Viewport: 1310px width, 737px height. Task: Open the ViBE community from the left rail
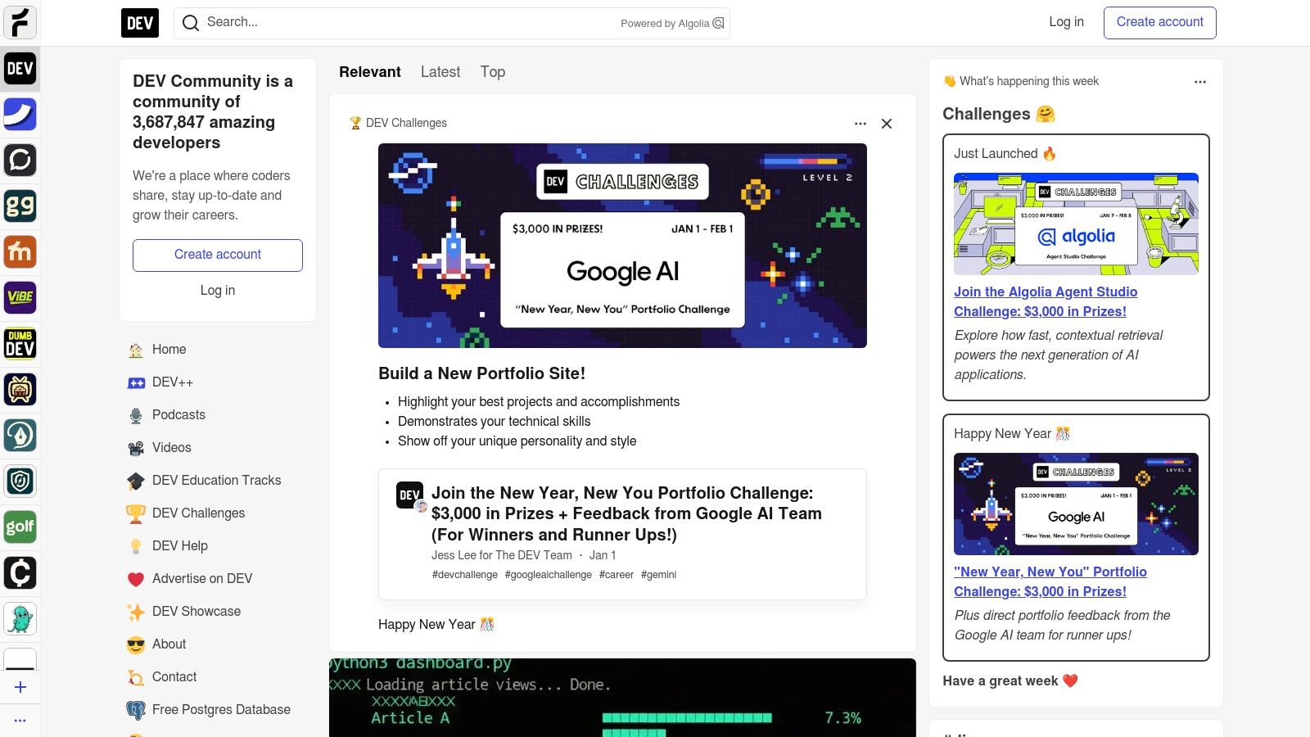(20, 297)
